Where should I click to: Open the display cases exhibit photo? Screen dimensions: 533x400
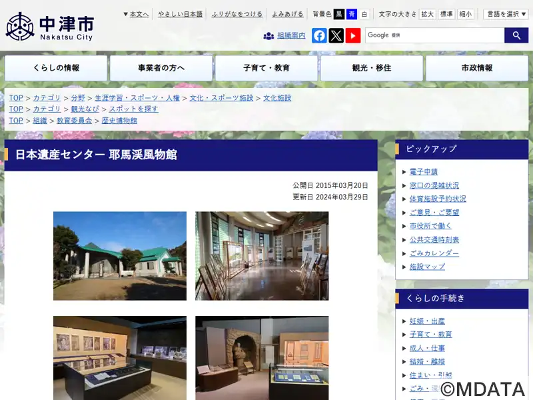(120, 358)
